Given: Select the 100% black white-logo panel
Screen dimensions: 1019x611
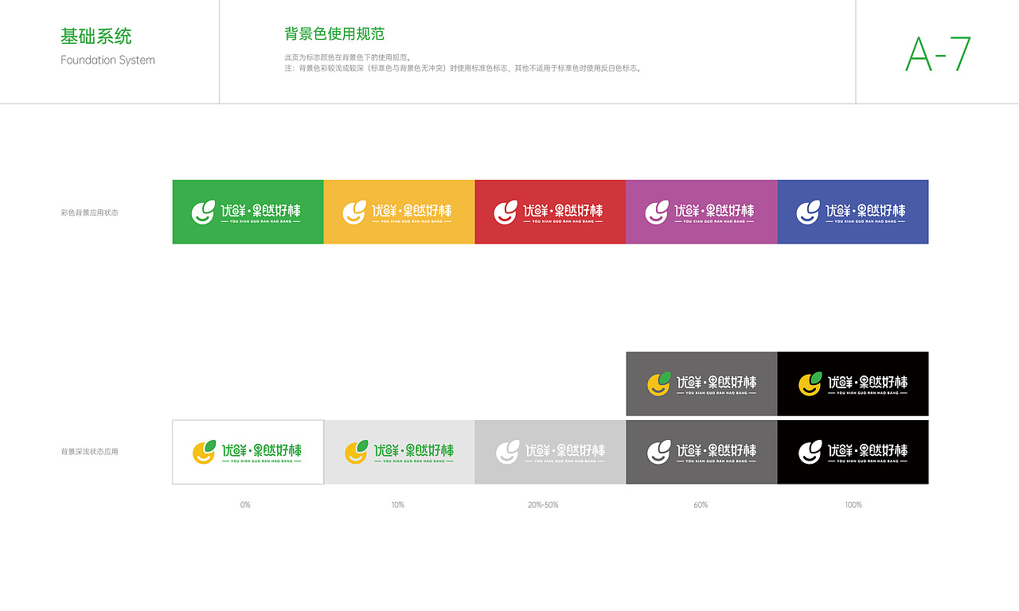Looking at the screenshot, I should pos(853,452).
